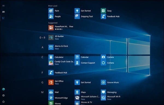
Task: Expand the hamburger menu at top left
Action: 4,5
